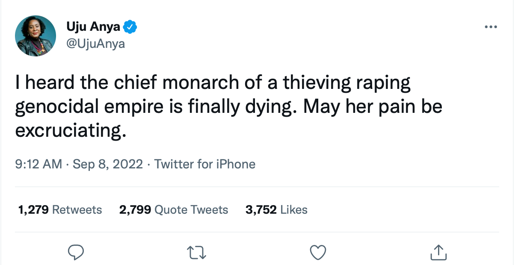Image resolution: width=515 pixels, height=265 pixels.
Task: Click the blue verified badge
Action: pyautogui.click(x=130, y=26)
